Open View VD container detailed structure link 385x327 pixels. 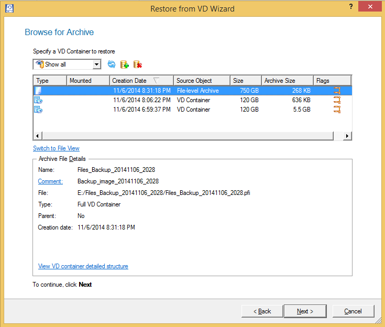click(83, 266)
